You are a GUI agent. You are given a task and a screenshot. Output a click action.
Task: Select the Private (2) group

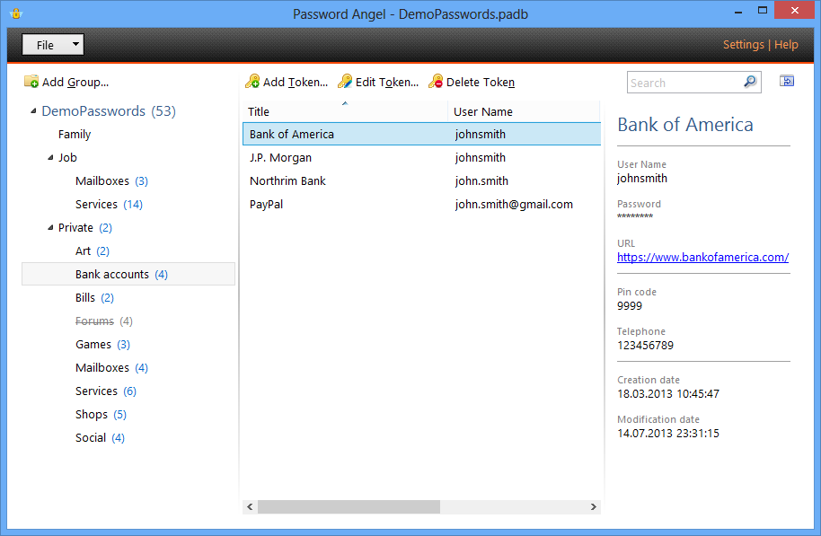84,228
